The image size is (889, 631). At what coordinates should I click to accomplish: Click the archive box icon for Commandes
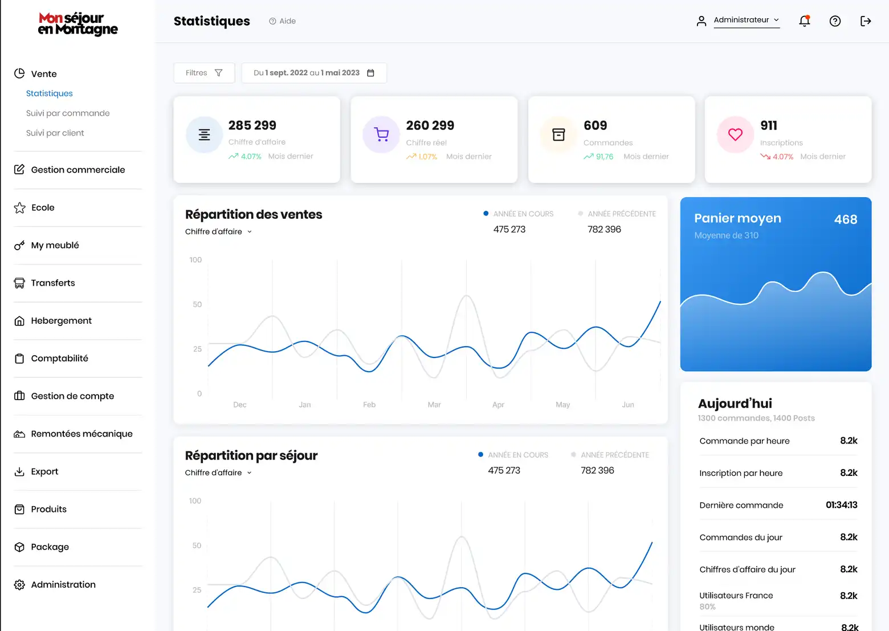click(558, 135)
